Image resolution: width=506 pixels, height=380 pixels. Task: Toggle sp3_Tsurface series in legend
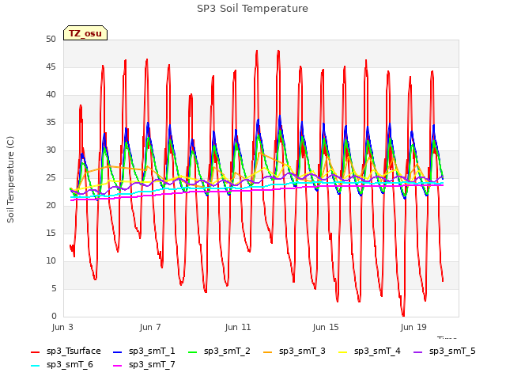click(x=66, y=351)
